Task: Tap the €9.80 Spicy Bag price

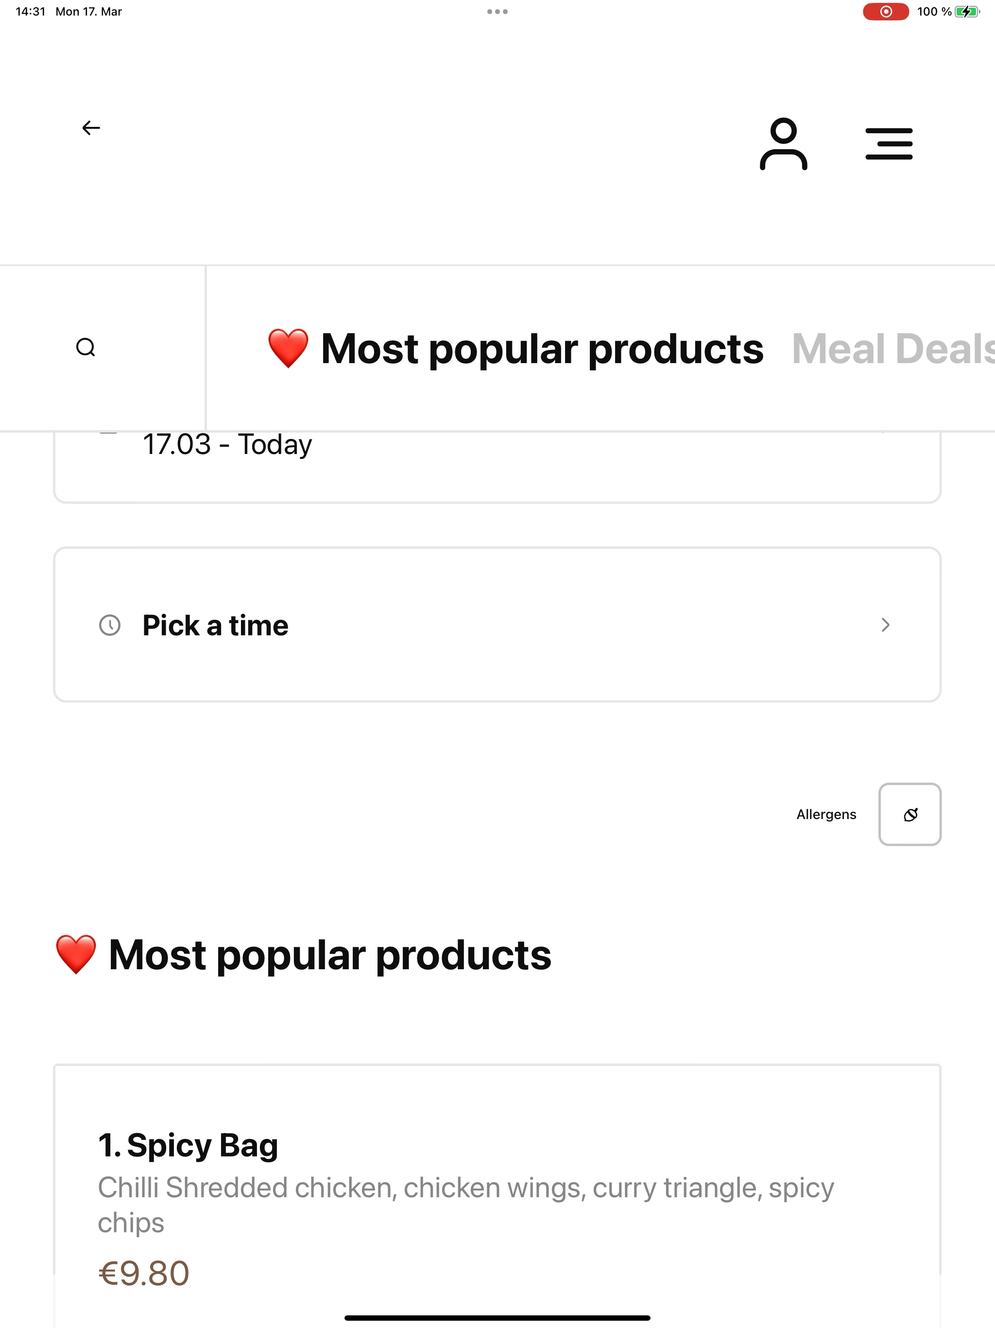Action: (x=144, y=1273)
